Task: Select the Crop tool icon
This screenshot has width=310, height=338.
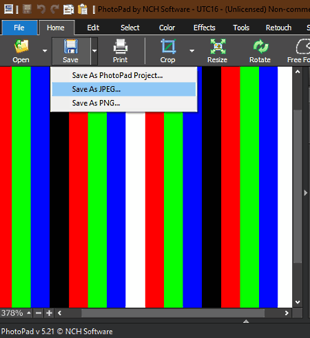Action: (x=168, y=46)
